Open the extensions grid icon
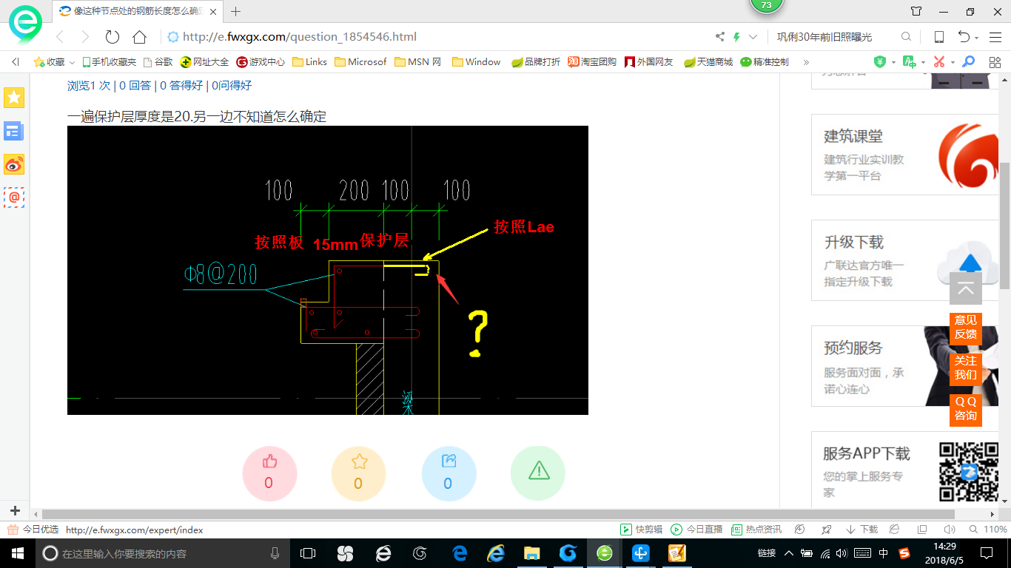 995,62
